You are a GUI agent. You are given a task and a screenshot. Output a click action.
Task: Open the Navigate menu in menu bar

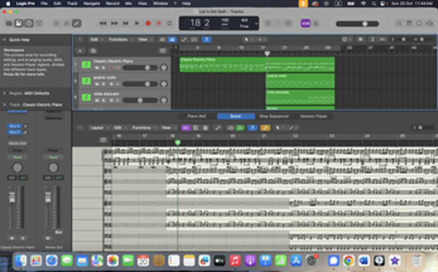92,4
